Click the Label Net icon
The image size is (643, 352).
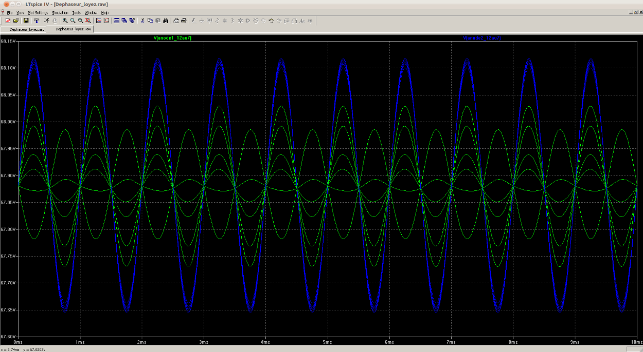pos(209,21)
